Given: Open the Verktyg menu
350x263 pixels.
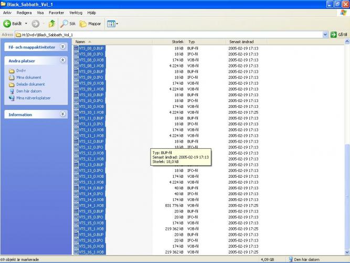Looking at the screenshot, I should click(76, 12).
